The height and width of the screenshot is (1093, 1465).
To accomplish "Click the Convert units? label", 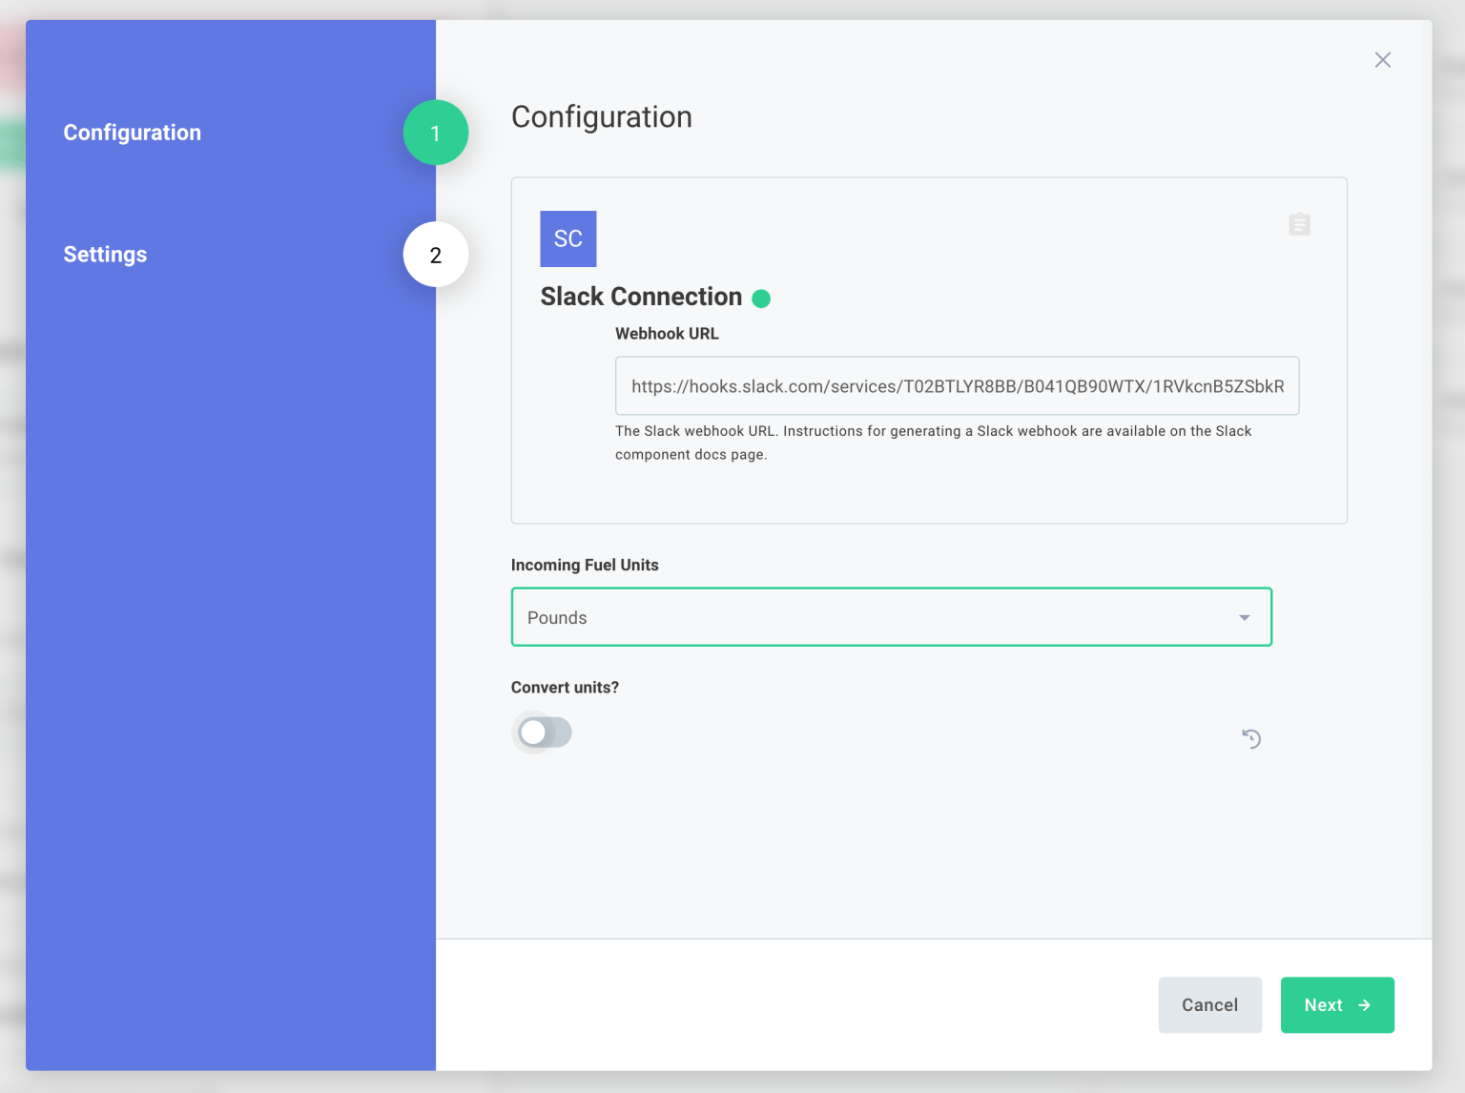I will (x=565, y=688).
